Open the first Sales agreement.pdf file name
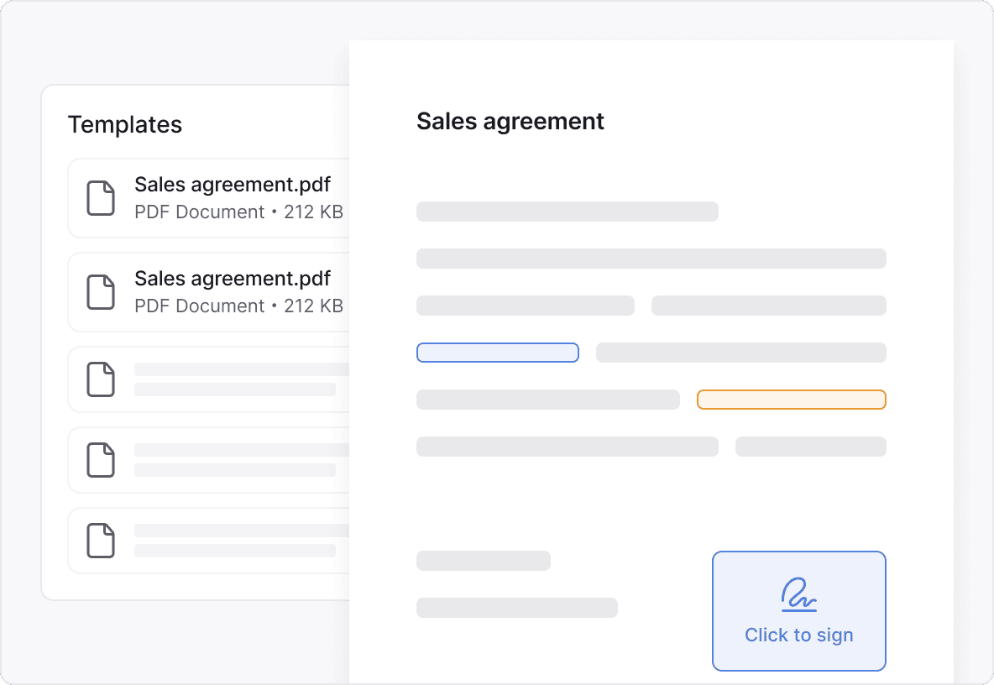Screen dimensions: 994x685 click(x=232, y=185)
